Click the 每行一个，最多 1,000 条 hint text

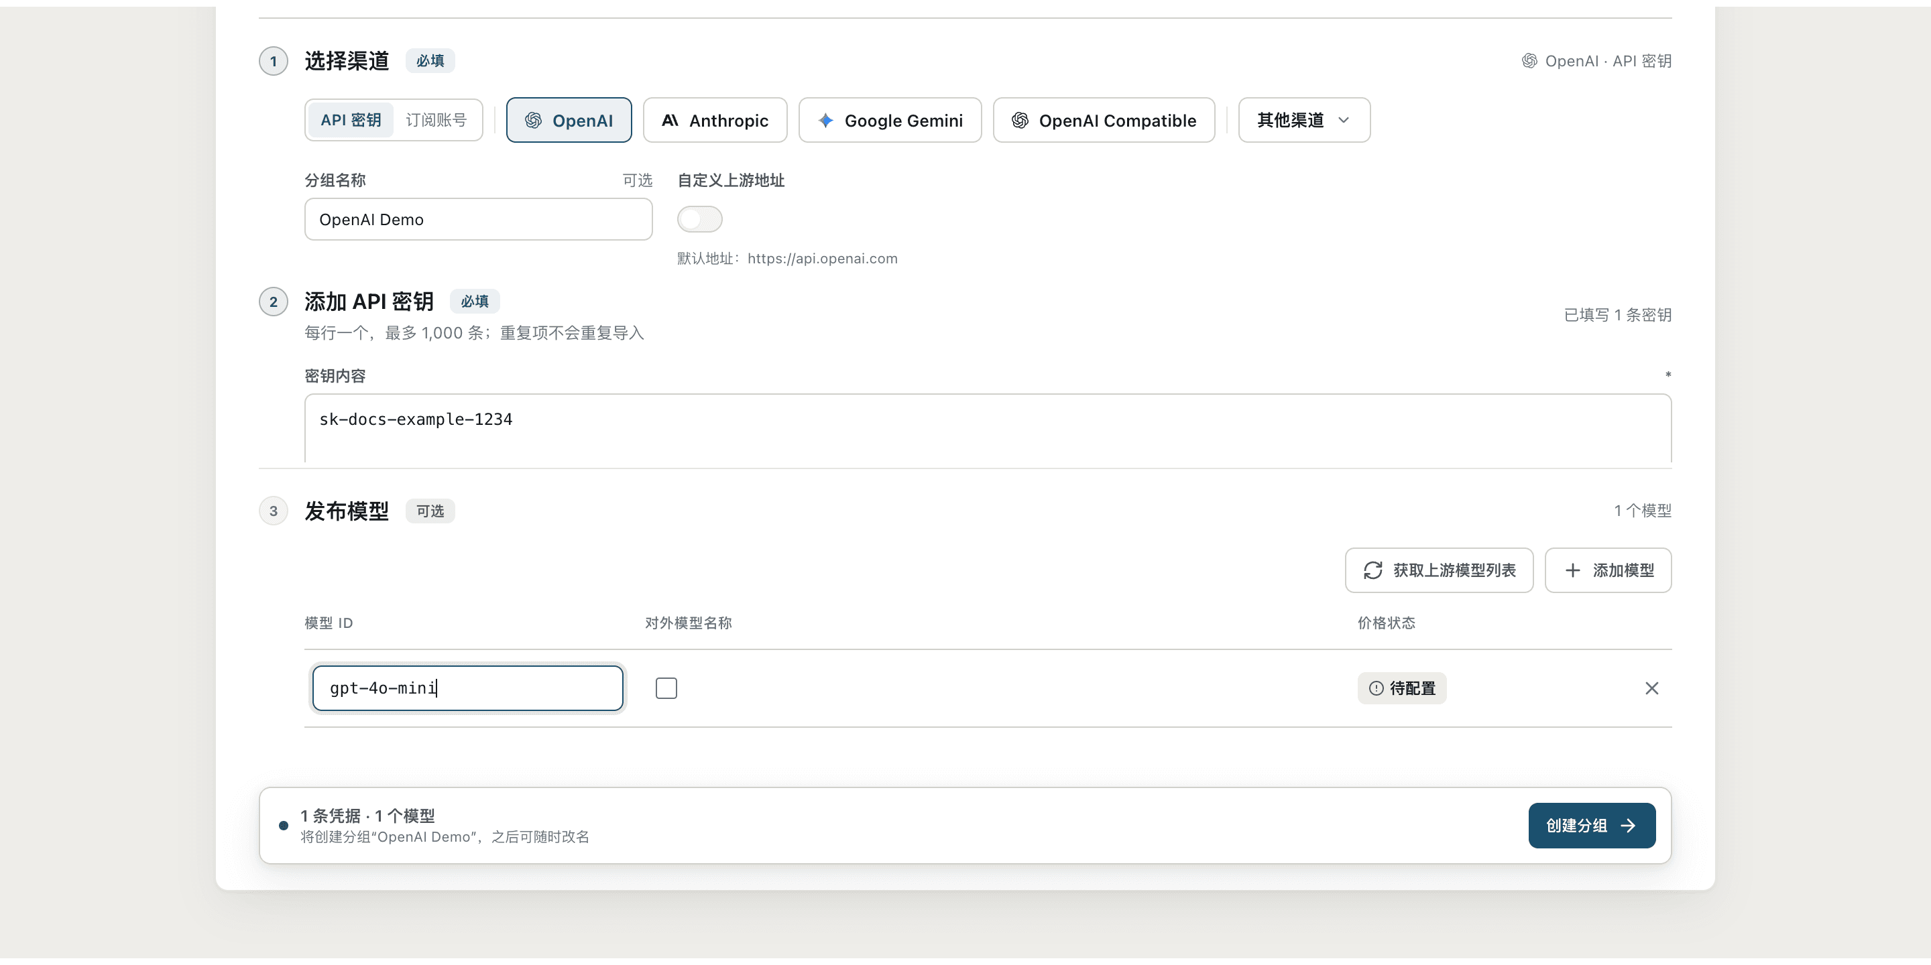(x=475, y=332)
